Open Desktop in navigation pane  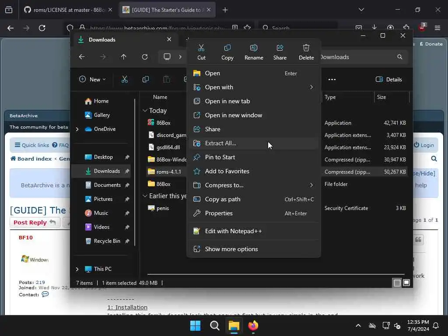coord(102,157)
